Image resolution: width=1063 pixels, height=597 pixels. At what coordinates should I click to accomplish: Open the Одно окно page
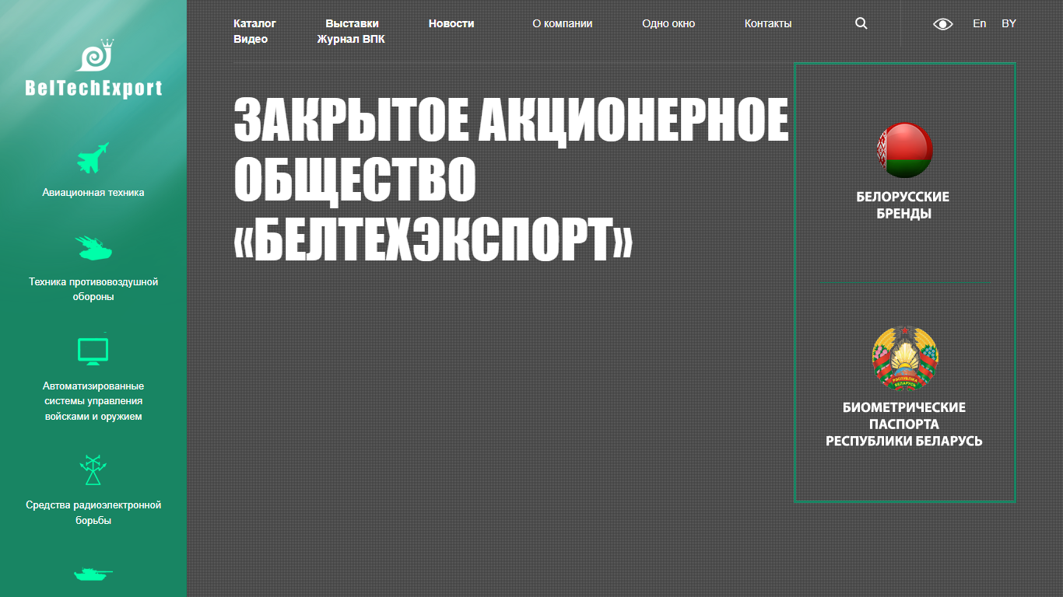pyautogui.click(x=668, y=23)
